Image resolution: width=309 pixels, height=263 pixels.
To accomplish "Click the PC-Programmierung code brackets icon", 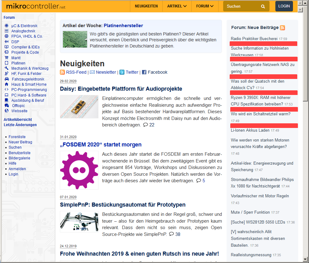I will 6,90.
